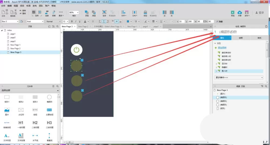The width and height of the screenshot is (270, 145).
Task: Align text right
Action: (x=108, y=21)
